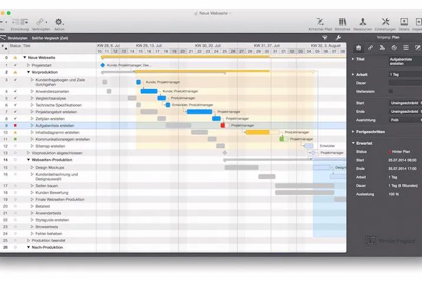The image size is (422, 281).
Task: Collapse the Erwartet section
Action: click(353, 143)
